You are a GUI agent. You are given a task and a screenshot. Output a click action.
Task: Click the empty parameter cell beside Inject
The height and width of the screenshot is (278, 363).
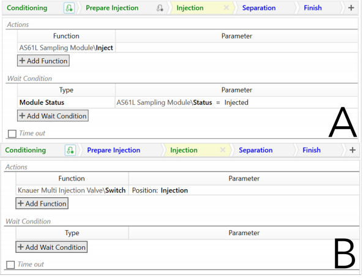point(237,48)
